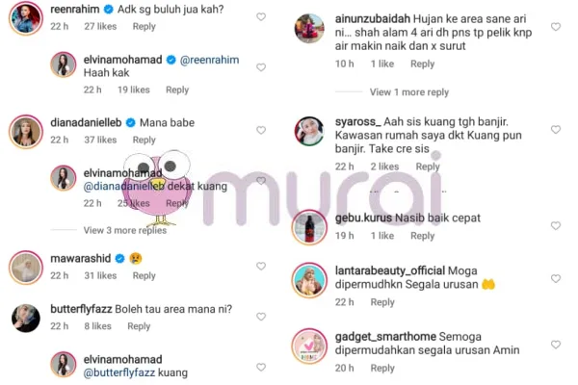The image size is (578, 385).
Task: Toggle like on elvinamohamad's "Haah kak" reply
Action: pos(261,67)
